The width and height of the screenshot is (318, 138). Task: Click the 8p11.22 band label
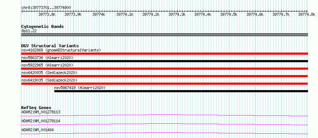tap(29, 31)
